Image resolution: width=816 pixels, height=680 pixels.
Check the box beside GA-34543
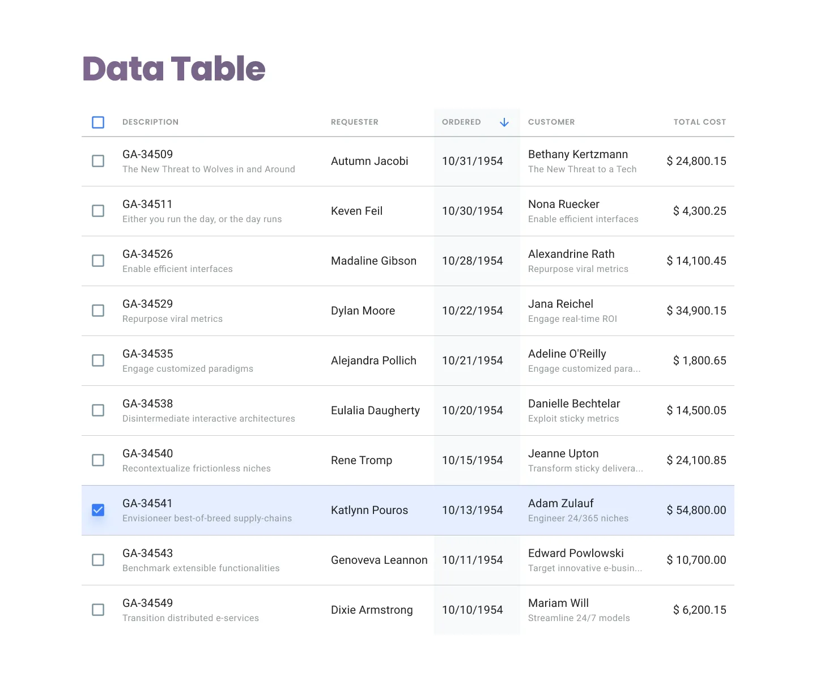pyautogui.click(x=98, y=560)
